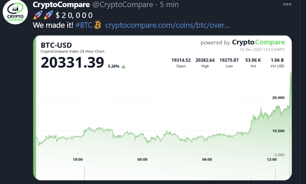
Task: Click the orange Bitcoin symbol icon
Action: tap(98, 25)
